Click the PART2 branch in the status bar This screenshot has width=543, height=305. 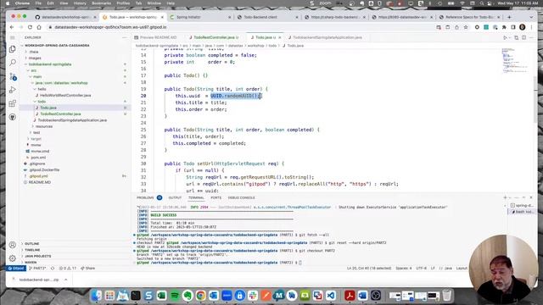pyautogui.click(x=37, y=269)
